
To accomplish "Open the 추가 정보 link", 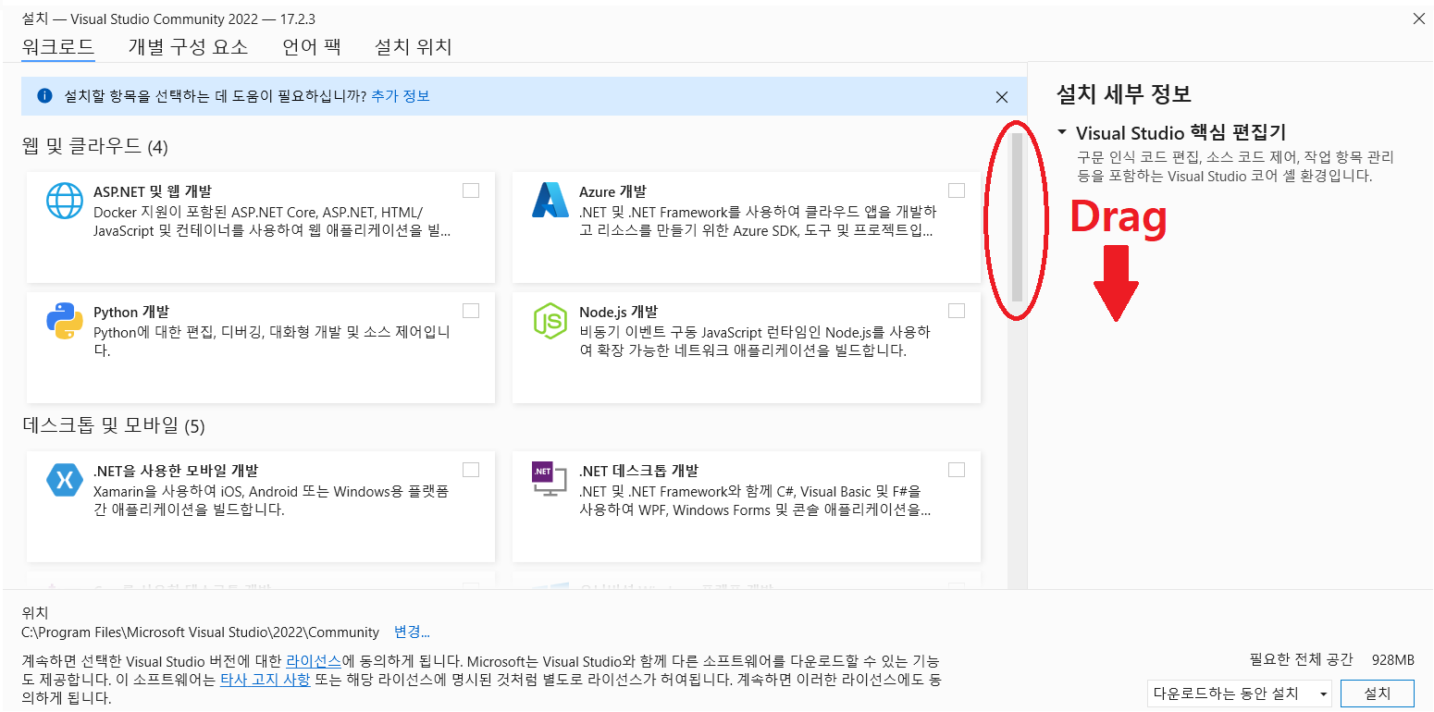I will click(x=401, y=96).
